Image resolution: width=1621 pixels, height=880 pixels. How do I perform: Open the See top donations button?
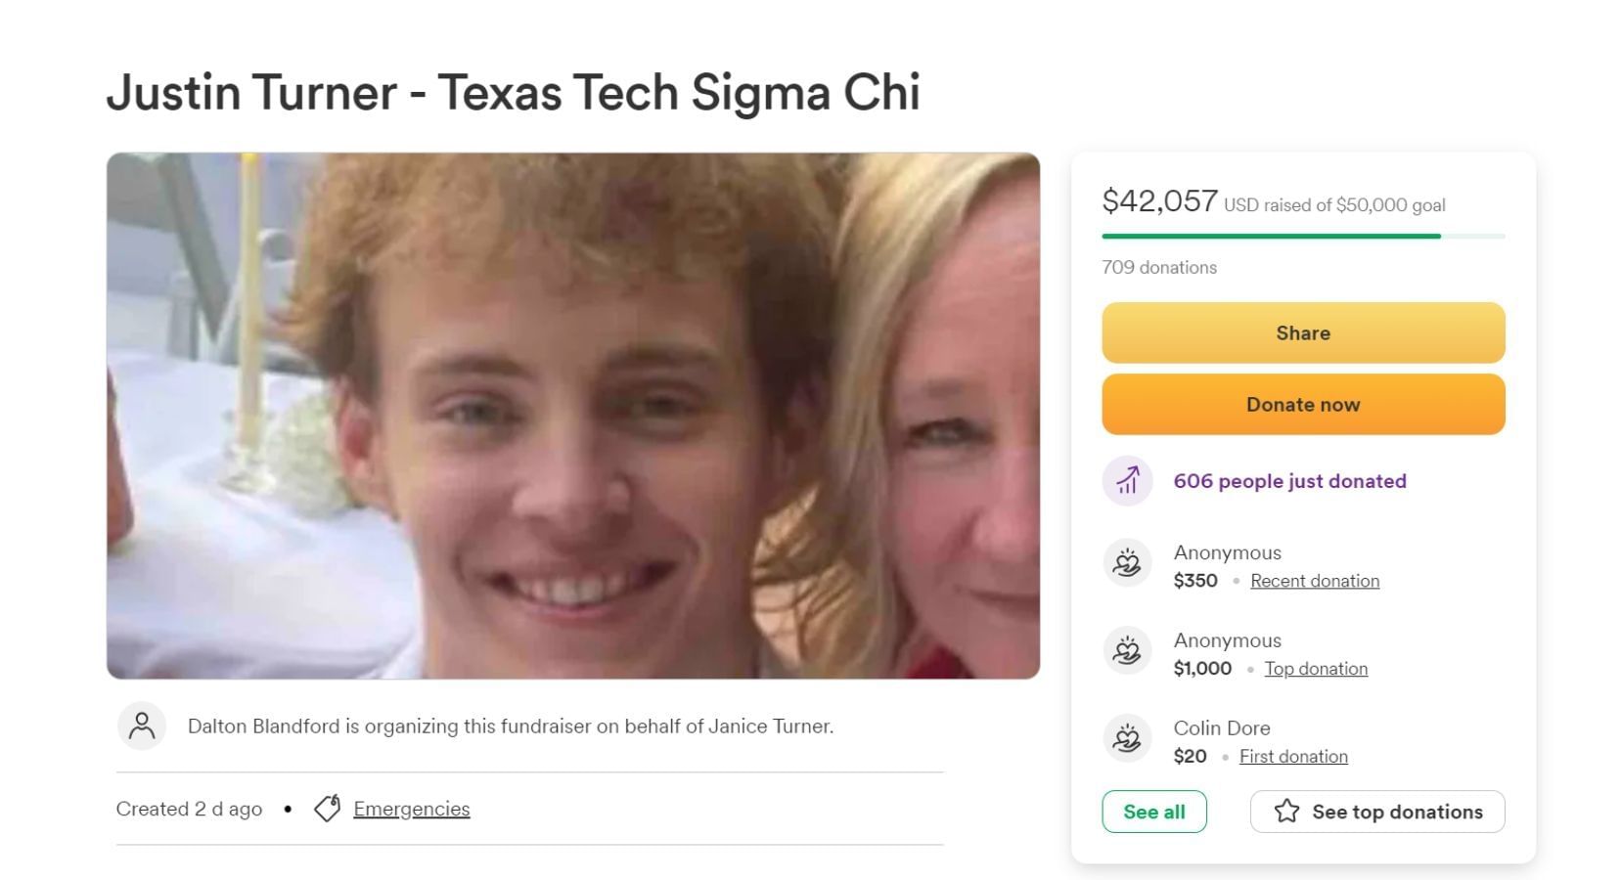point(1376,812)
